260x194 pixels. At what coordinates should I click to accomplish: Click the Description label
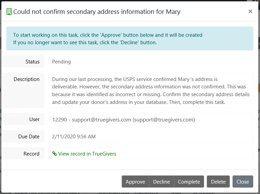[27, 79]
